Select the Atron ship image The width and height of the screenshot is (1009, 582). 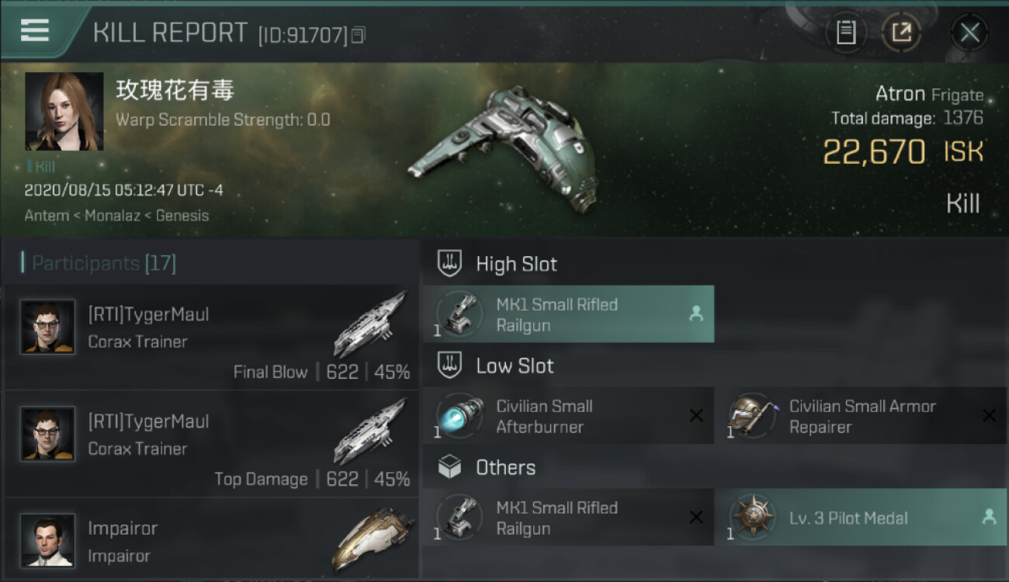[504, 147]
